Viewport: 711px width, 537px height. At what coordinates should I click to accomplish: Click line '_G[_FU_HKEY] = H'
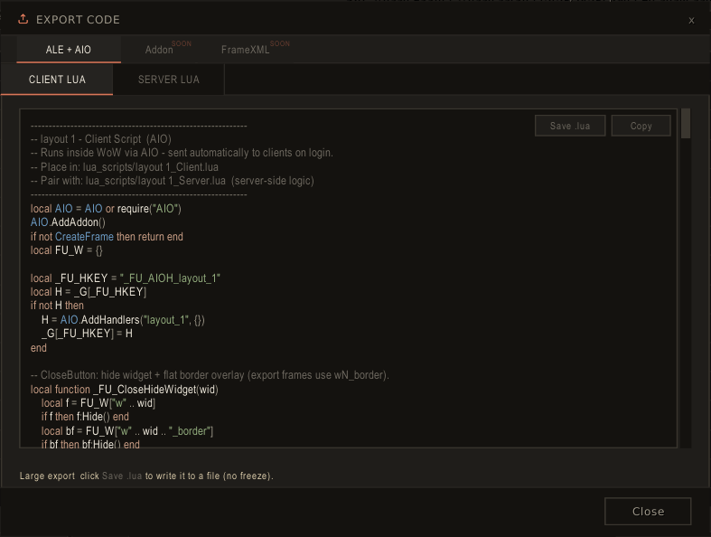[87, 334]
